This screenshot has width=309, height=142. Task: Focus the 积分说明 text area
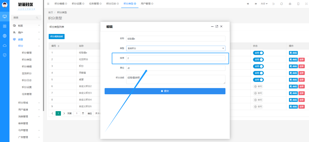[x=176, y=79]
